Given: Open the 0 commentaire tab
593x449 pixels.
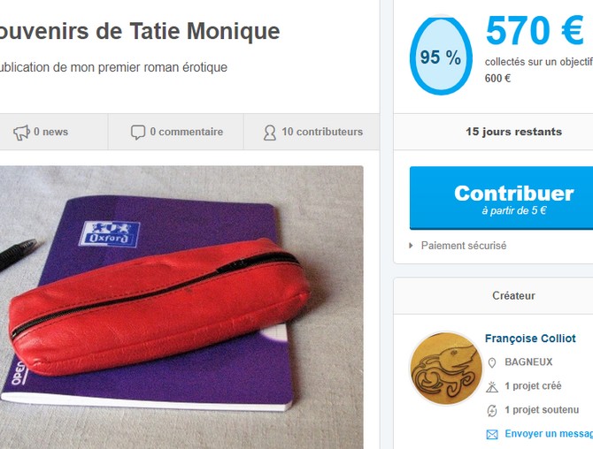Looking at the screenshot, I should click(176, 132).
